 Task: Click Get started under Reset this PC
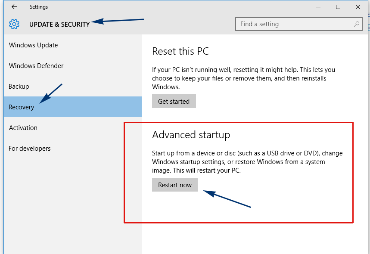174,101
